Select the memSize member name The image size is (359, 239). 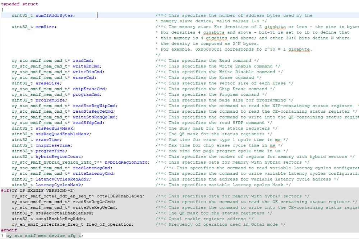45,27
